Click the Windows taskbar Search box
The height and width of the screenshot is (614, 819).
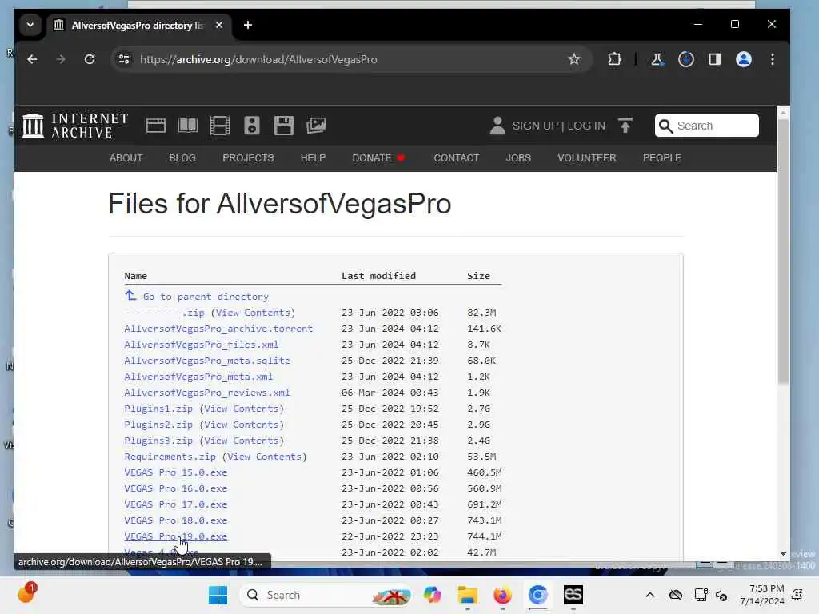point(326,595)
